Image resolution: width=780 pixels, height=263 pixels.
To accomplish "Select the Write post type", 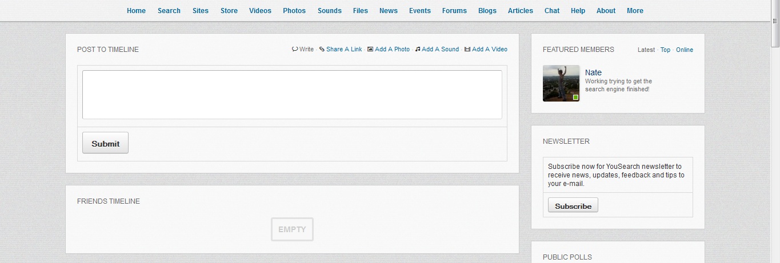I will coord(306,50).
